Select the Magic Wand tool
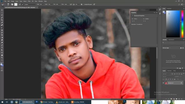The image size is (185, 104). tap(2, 18)
